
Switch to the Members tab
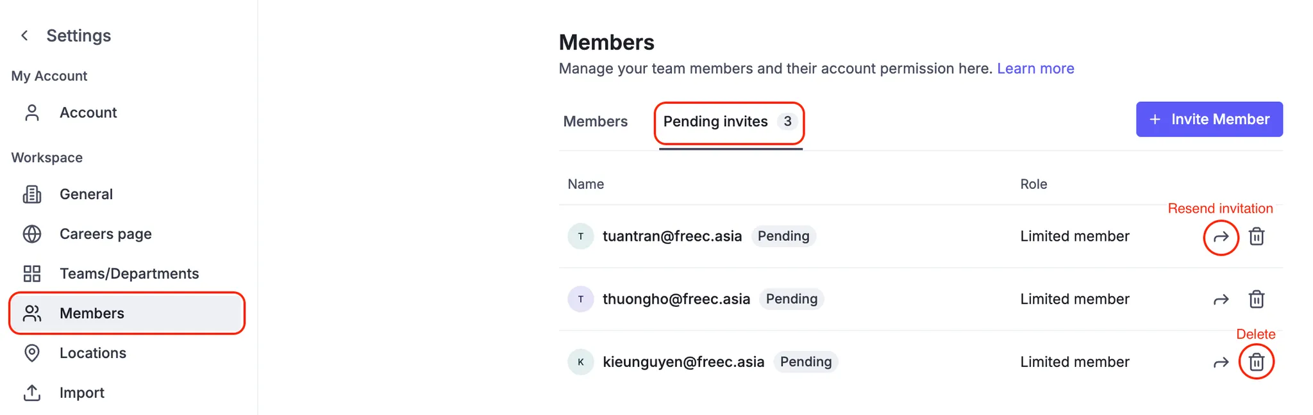[596, 122]
